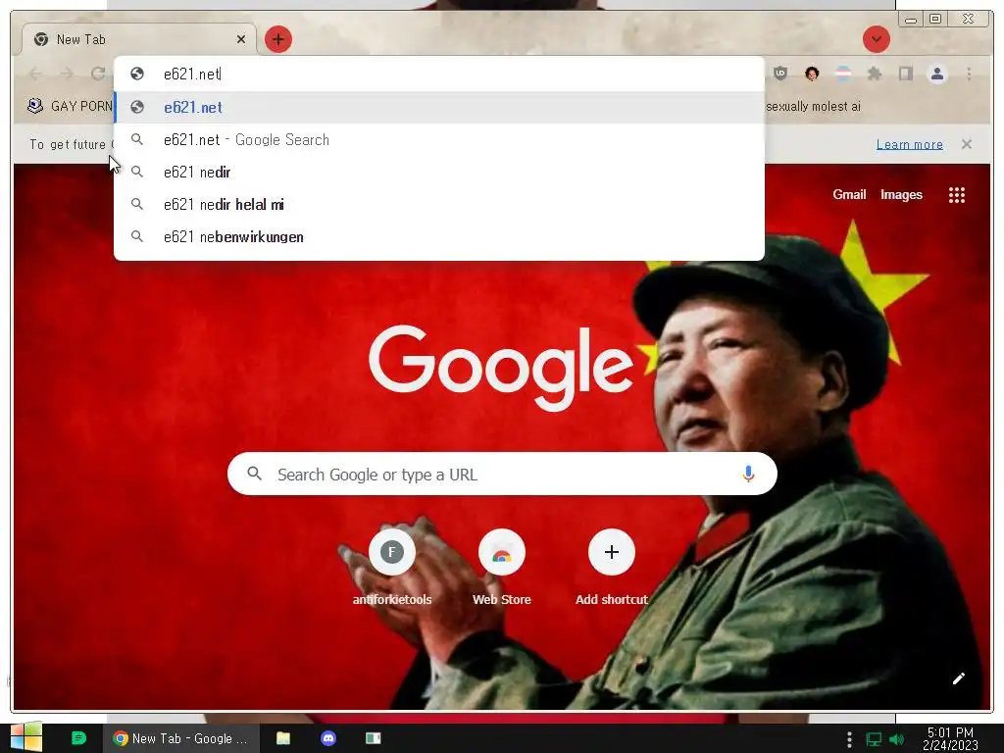Switch to the New Tab - Google taskbar button
Image resolution: width=1004 pixels, height=753 pixels.
181,738
